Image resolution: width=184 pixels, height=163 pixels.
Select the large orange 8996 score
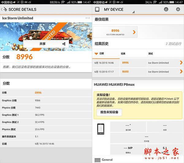point(25,57)
